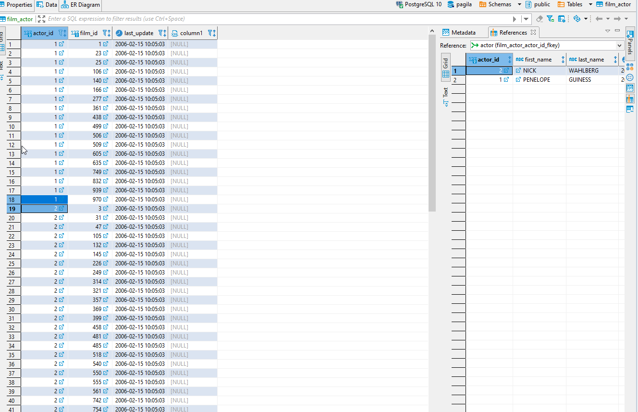Open the Metadata panel tab
The width and height of the screenshot is (638, 412).
(x=459, y=32)
